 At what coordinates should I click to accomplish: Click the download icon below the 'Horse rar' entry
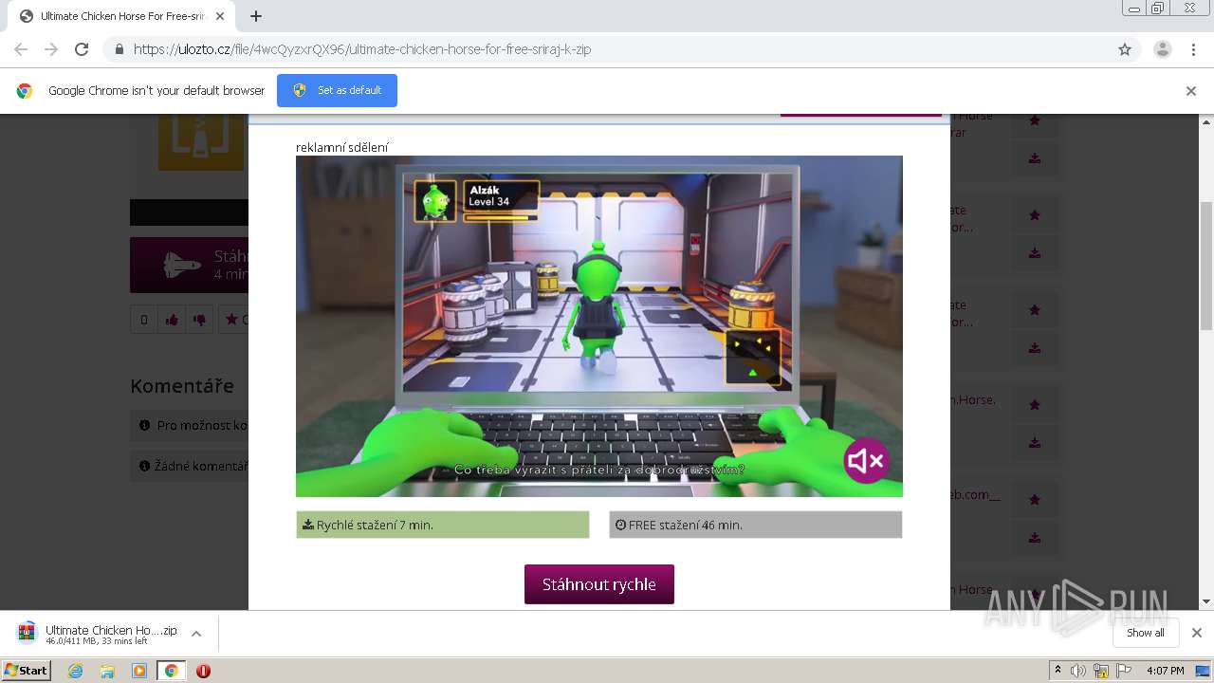(1035, 158)
